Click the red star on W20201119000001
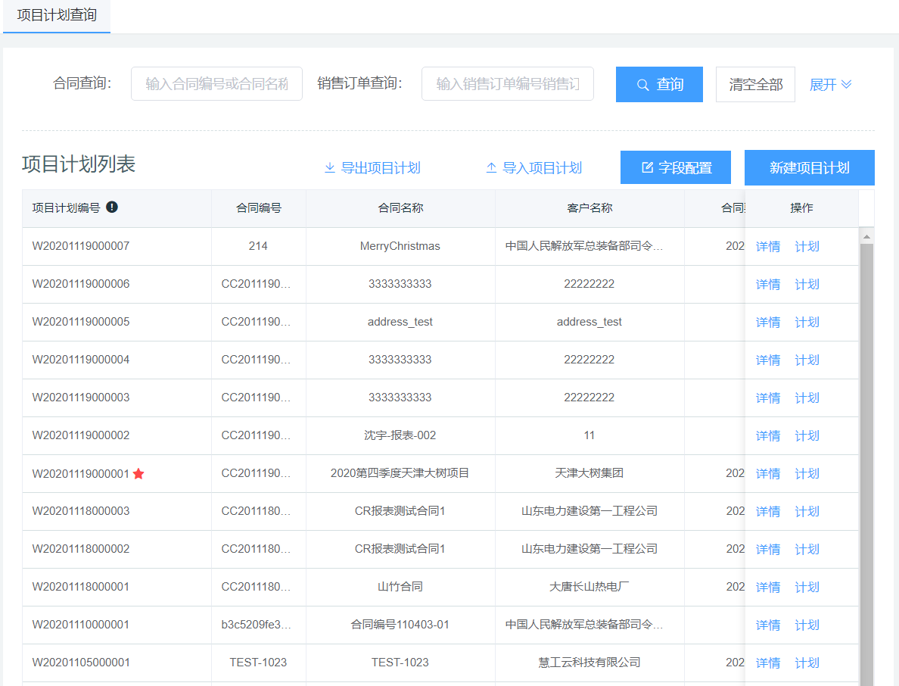The width and height of the screenshot is (899, 686). point(138,474)
